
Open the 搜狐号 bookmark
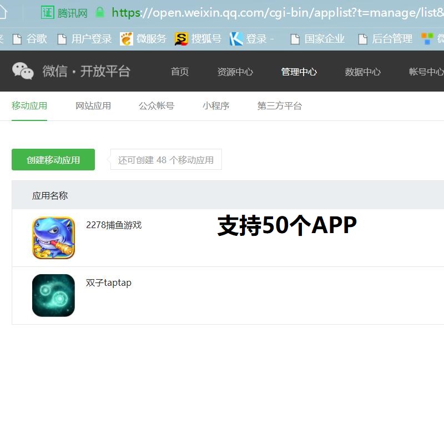coord(198,39)
